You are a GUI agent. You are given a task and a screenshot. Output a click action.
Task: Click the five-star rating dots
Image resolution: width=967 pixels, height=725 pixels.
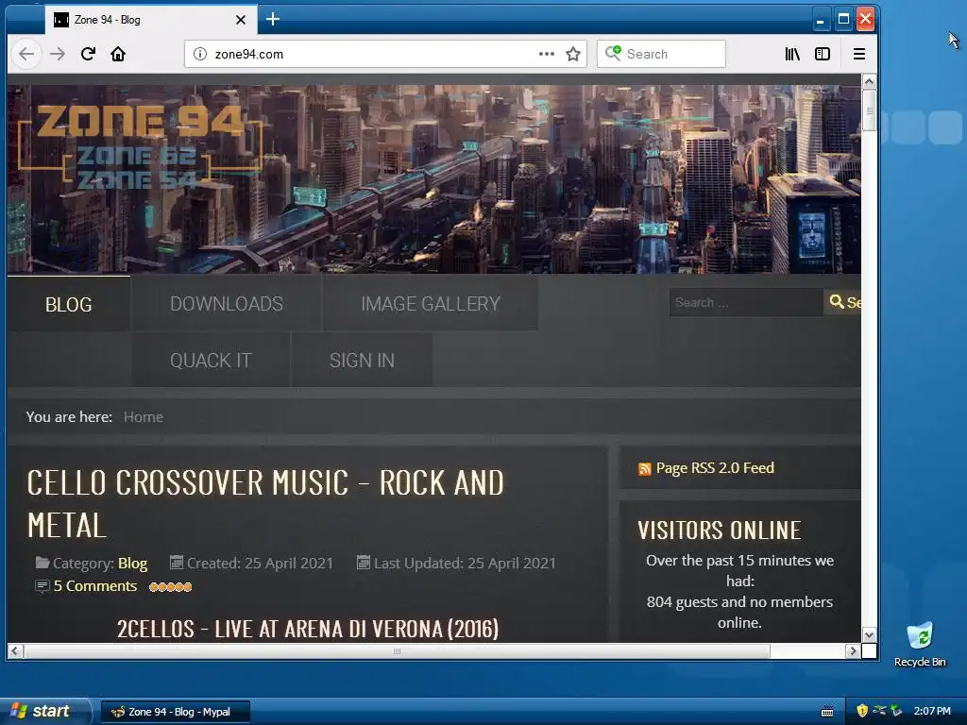tap(170, 586)
